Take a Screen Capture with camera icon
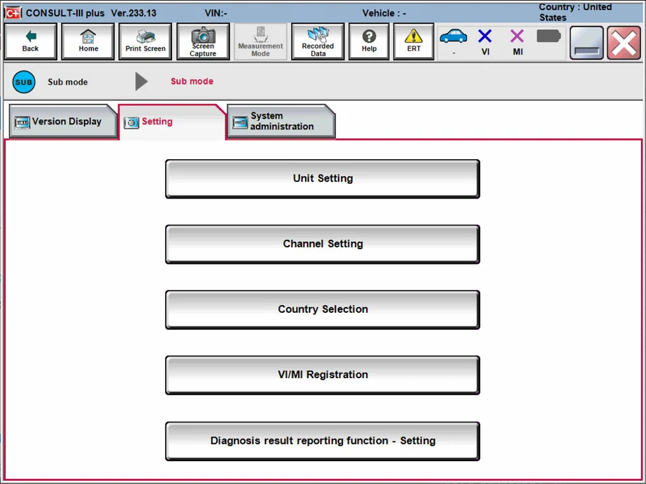 [x=203, y=42]
